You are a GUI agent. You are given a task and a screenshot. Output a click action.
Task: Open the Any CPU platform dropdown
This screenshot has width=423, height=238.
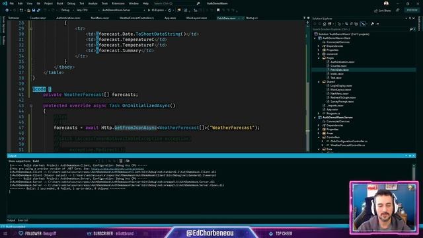click(88, 11)
